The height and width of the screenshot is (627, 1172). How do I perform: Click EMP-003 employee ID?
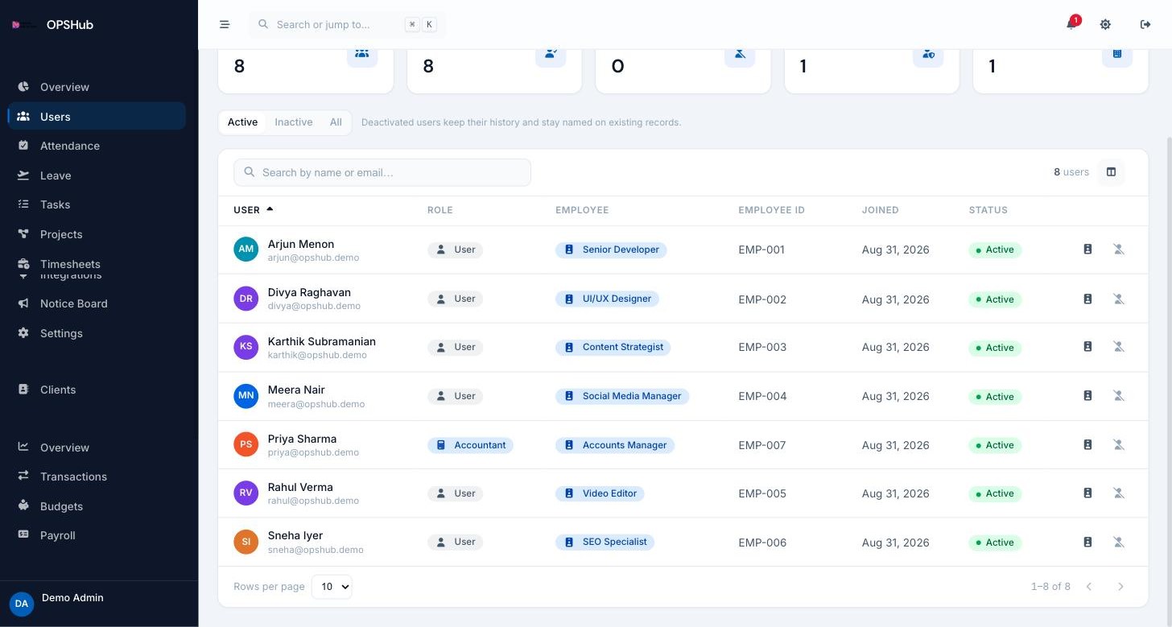pos(762,347)
